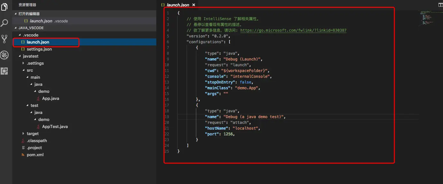443x184 pixels.
Task: Click the "Debug (Launch)" name value
Action: pos(243,59)
